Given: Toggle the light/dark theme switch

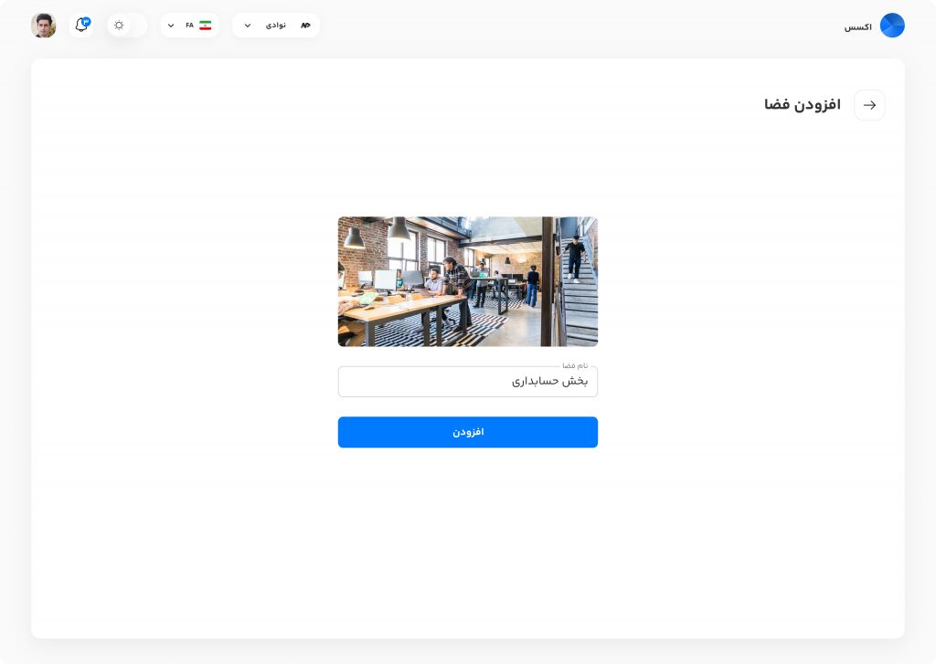Looking at the screenshot, I should tap(126, 25).
